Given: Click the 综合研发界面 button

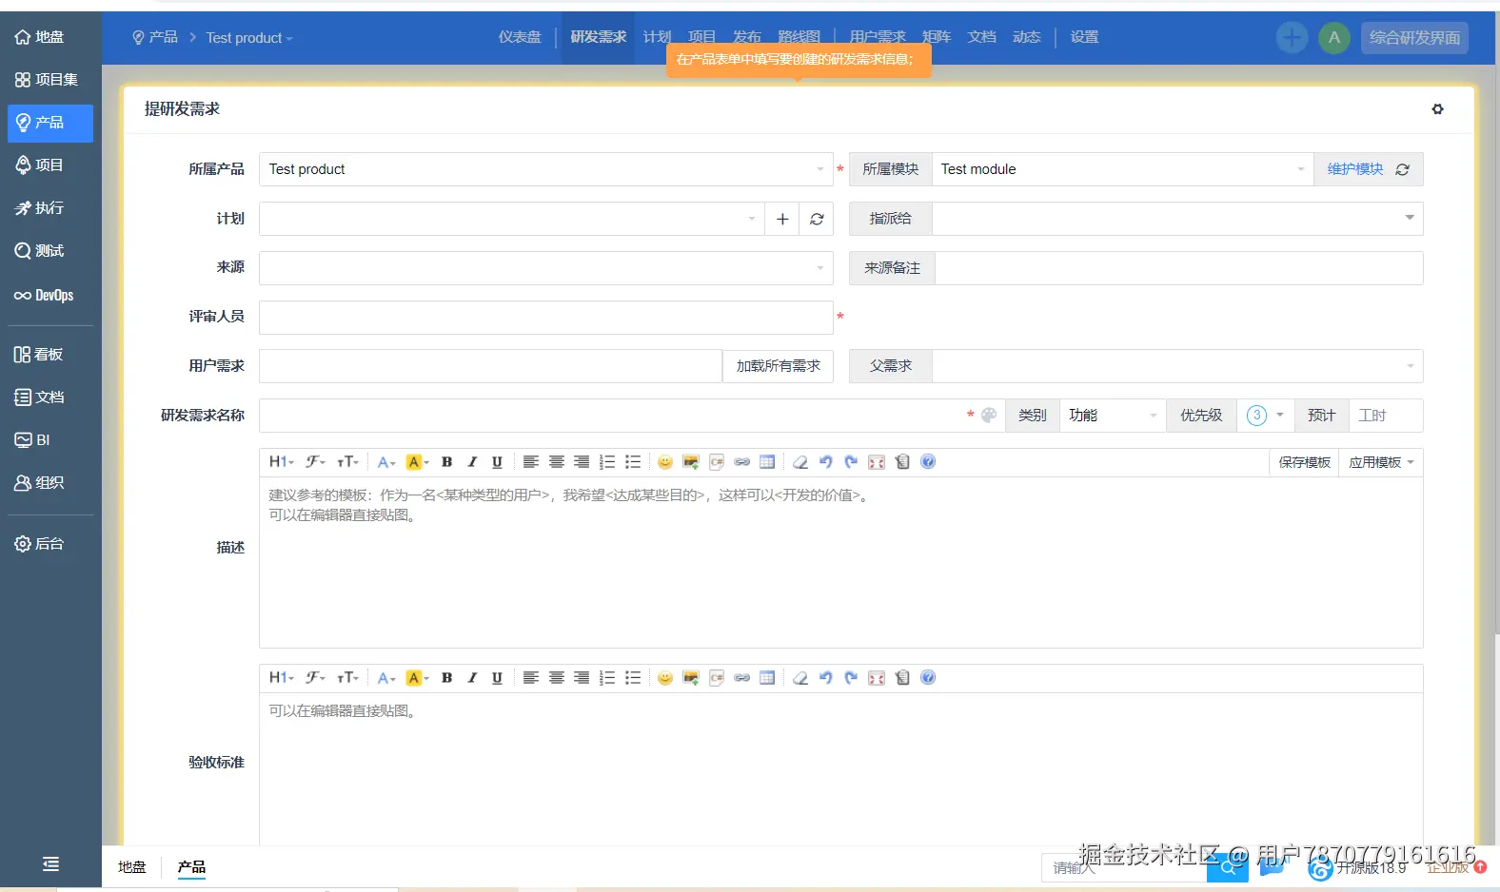Looking at the screenshot, I should [x=1414, y=38].
